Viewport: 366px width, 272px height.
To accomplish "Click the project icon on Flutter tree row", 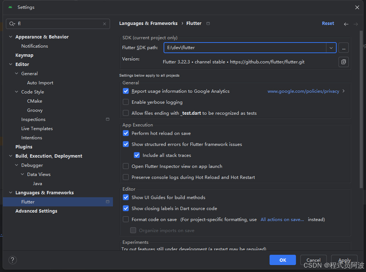I will (107, 202).
